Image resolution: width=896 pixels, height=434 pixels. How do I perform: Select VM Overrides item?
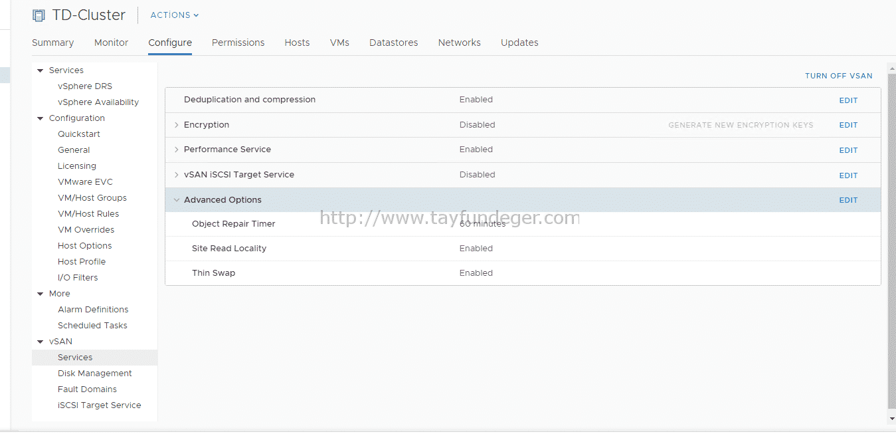click(x=86, y=230)
